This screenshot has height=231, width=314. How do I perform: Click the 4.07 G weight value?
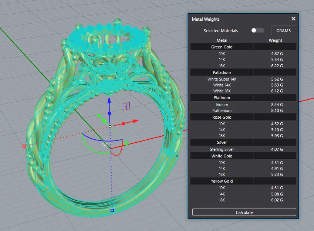(x=277, y=149)
